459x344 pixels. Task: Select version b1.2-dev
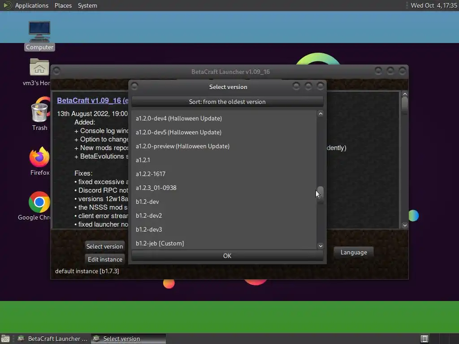[x=224, y=202]
